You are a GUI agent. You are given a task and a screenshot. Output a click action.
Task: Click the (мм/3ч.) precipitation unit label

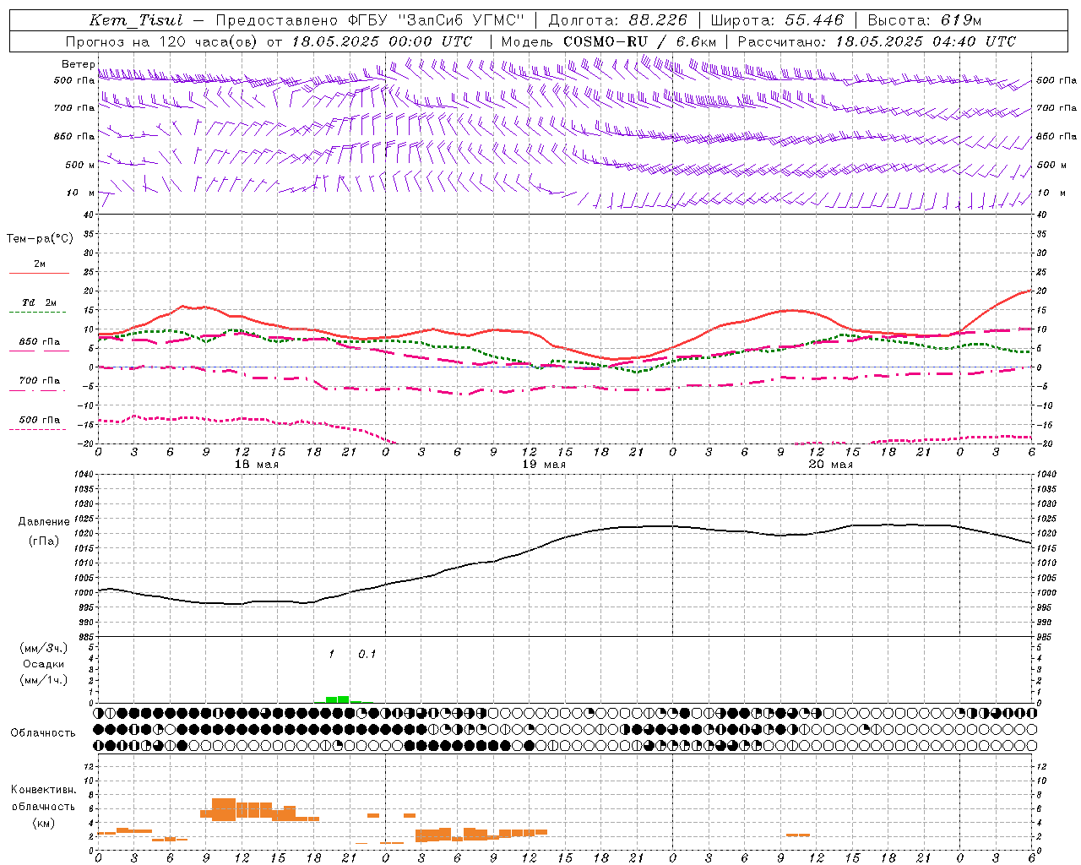click(44, 648)
